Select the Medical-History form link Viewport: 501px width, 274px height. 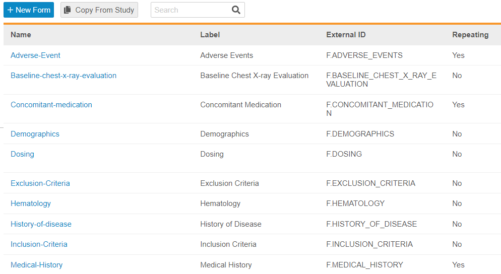click(x=36, y=265)
